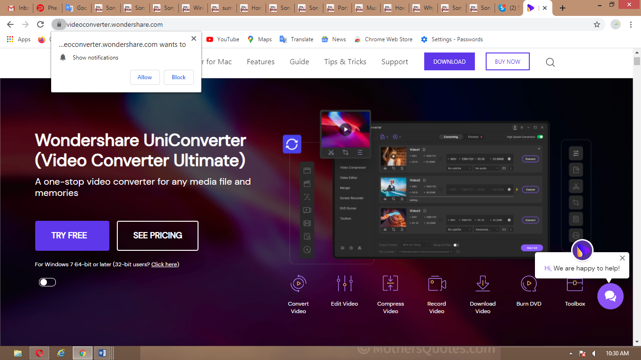Close the 'We are happy to help' popup
Image resolution: width=641 pixels, height=360 pixels.
pyautogui.click(x=622, y=258)
